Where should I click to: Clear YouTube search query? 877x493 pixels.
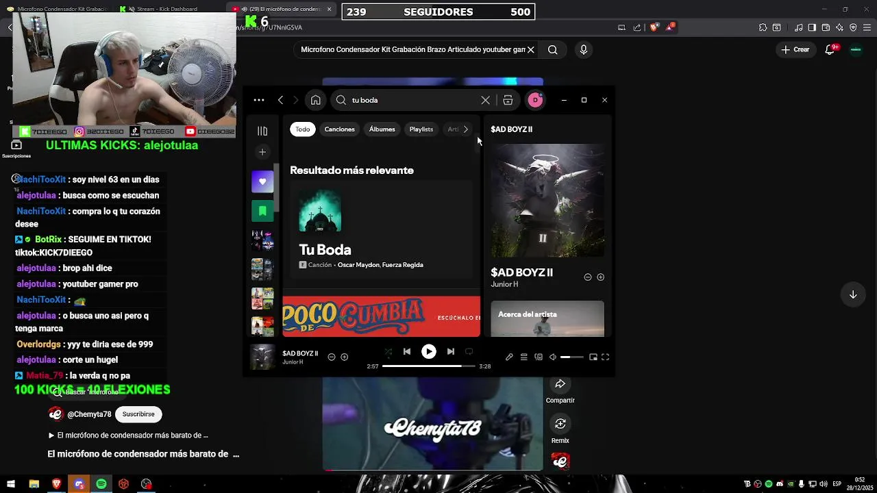(x=530, y=50)
